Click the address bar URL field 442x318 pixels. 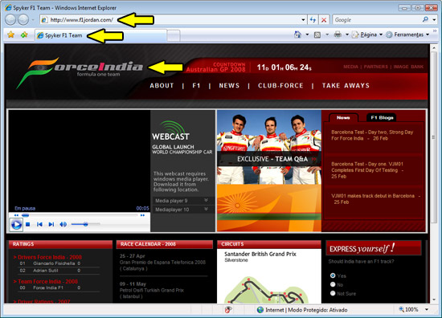coord(172,20)
